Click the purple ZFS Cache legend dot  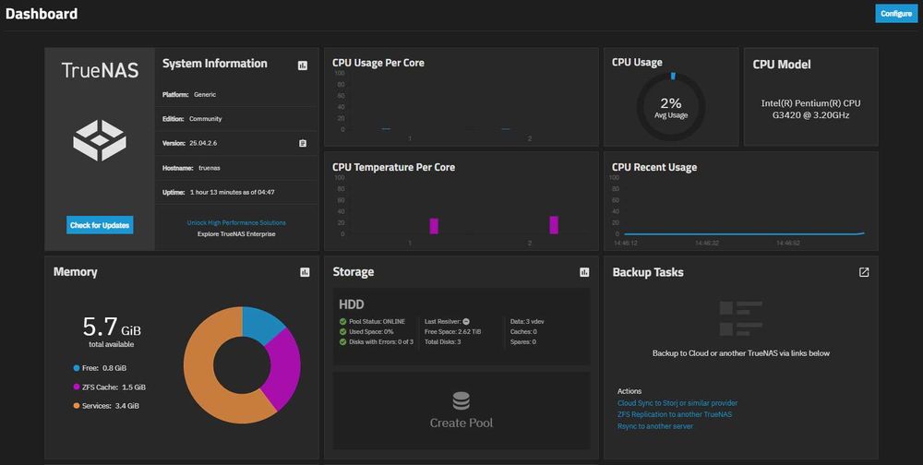point(77,387)
